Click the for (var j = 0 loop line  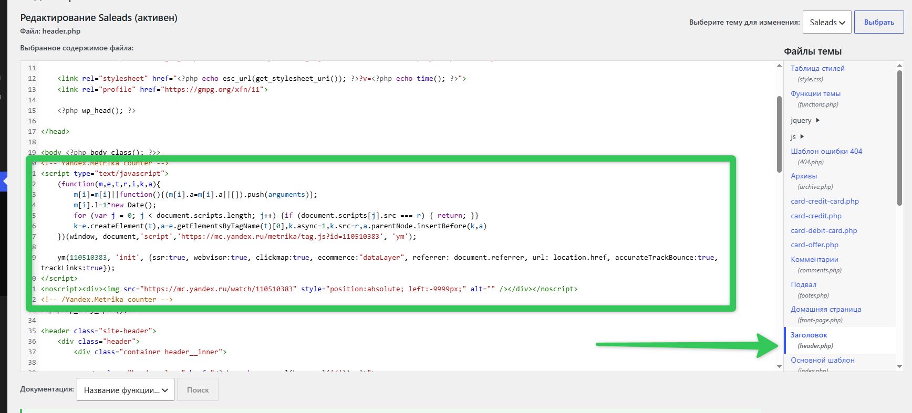click(x=276, y=215)
